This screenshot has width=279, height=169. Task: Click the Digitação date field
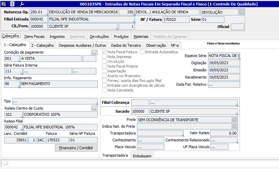(224, 63)
